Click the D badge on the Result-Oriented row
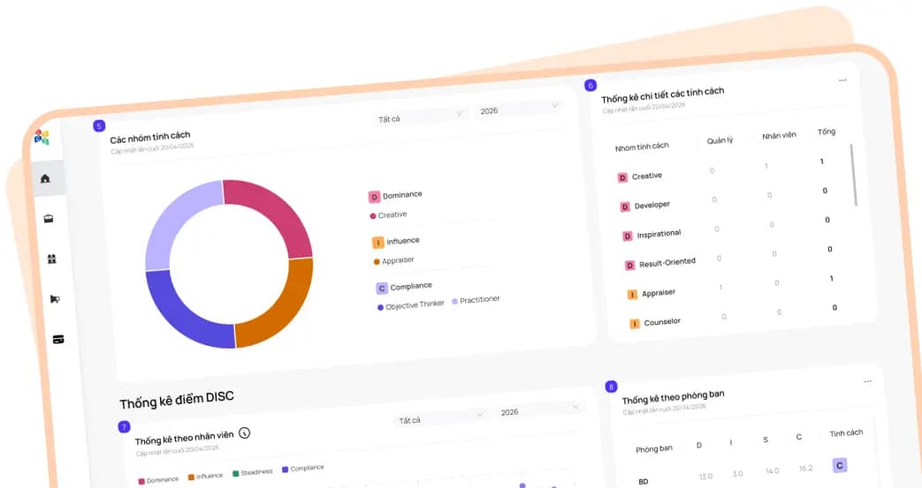 [x=629, y=266]
